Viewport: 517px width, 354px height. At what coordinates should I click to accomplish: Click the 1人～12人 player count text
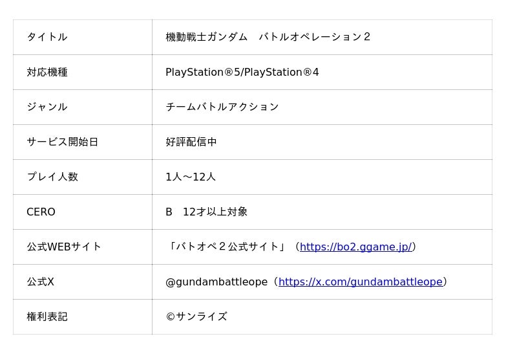tap(191, 177)
